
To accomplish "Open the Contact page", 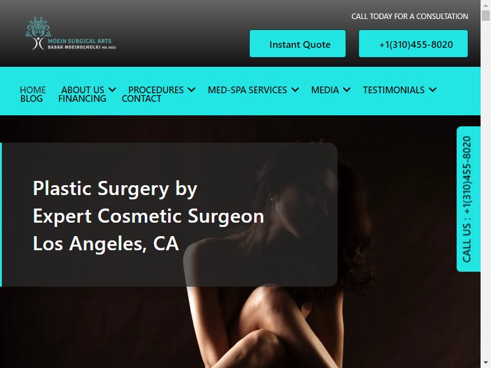I will pos(142,99).
